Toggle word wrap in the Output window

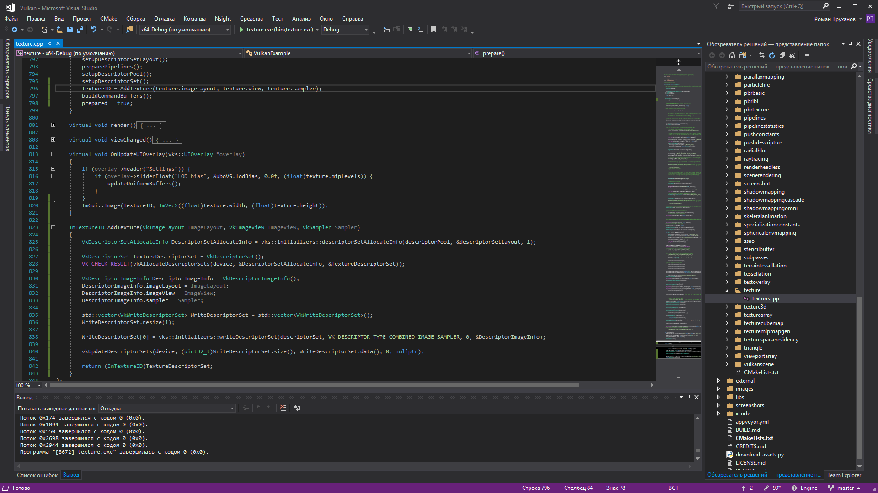(296, 408)
